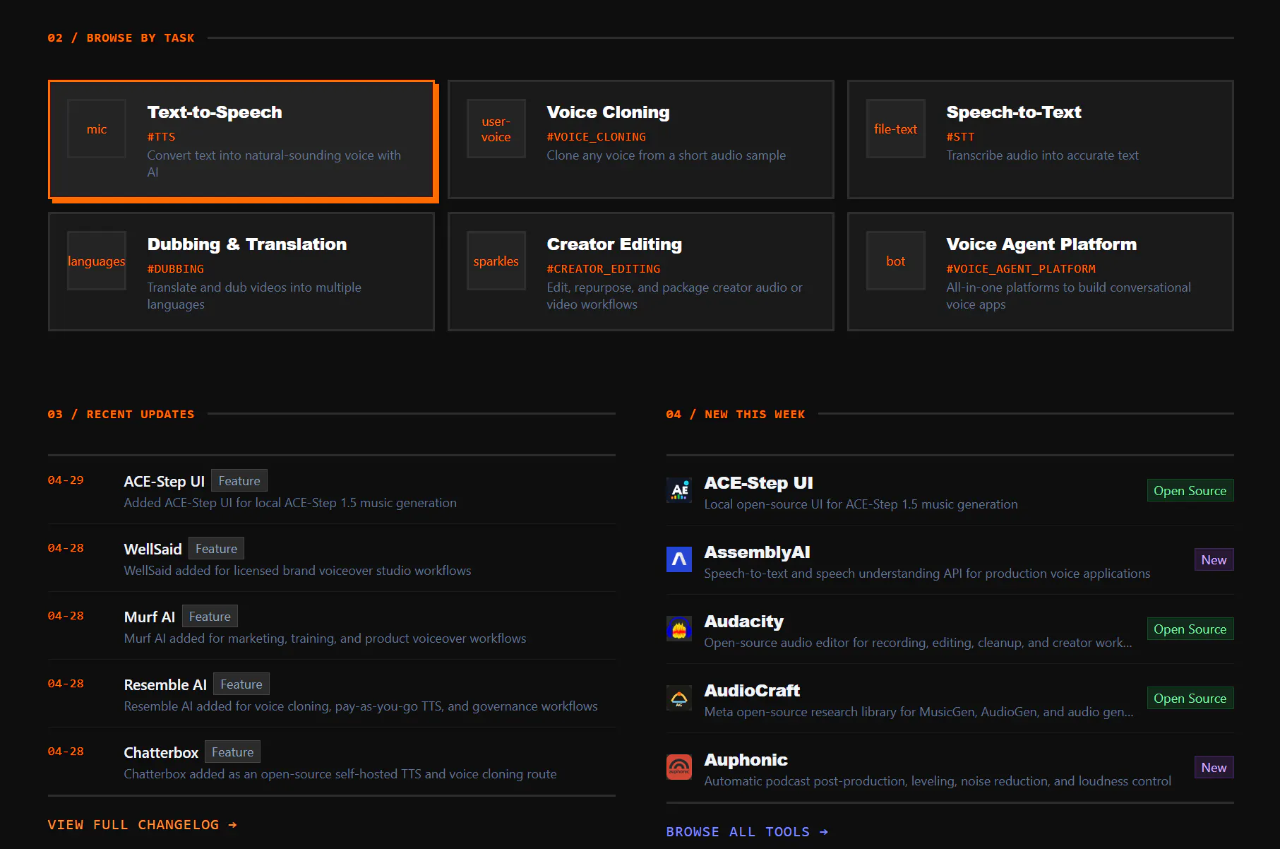Click the #VOICE_AGENT_PLATFORM hashtag

coord(1021,269)
